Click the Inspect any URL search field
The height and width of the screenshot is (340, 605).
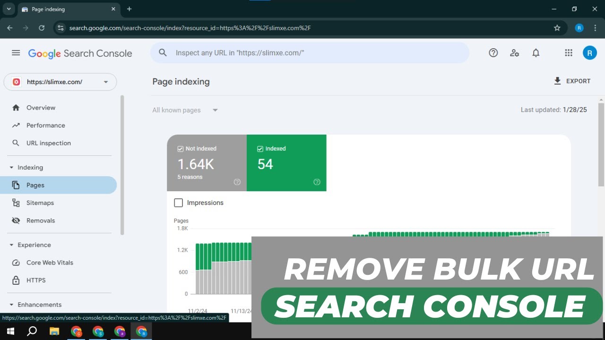(x=310, y=53)
